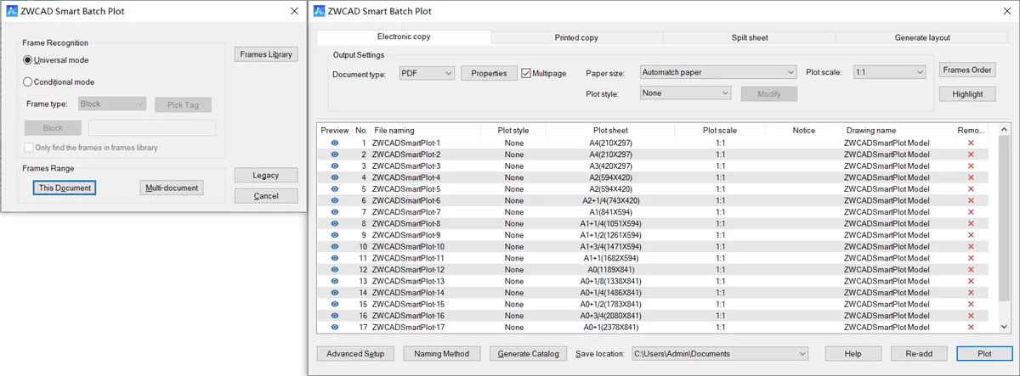The height and width of the screenshot is (376, 1020).
Task: Click the Plot button
Action: click(984, 353)
